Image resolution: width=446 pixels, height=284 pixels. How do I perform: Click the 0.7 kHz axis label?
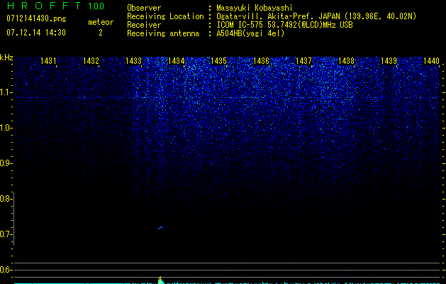coord(6,234)
